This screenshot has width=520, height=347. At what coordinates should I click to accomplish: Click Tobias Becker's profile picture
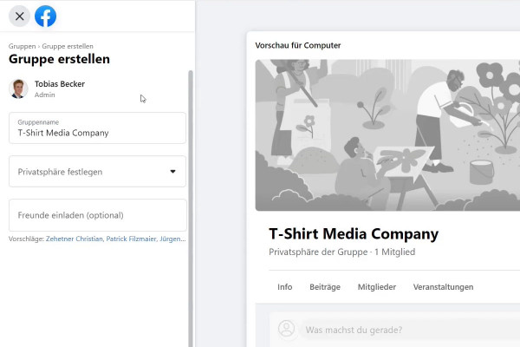coord(18,88)
